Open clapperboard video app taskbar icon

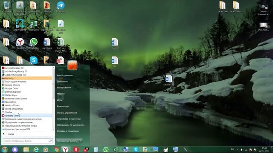click(166, 150)
